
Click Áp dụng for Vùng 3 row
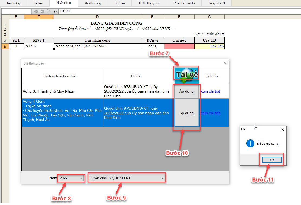pos(186,91)
